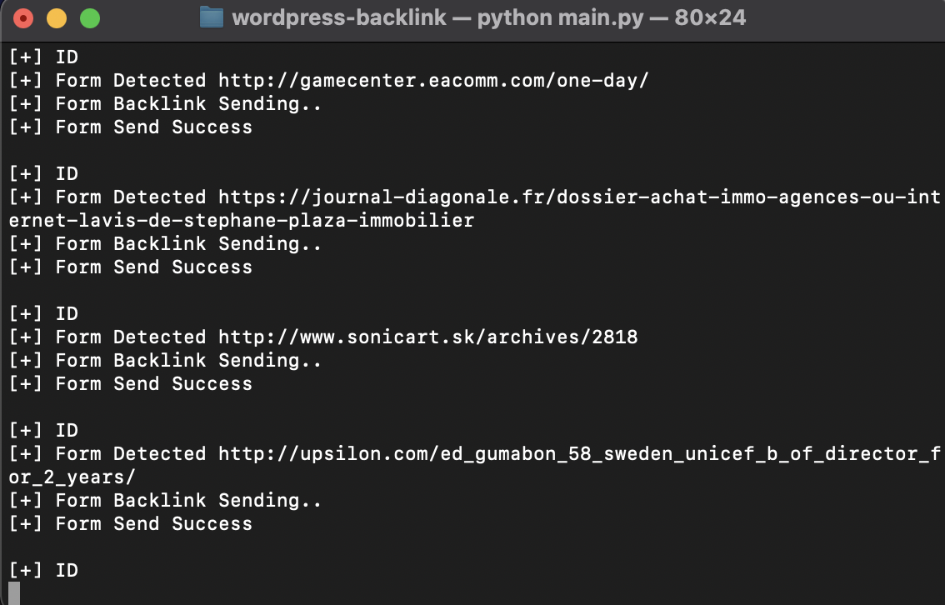Click Form Backlink Sending below the sonicart URL
Image resolution: width=945 pixels, height=605 pixels.
click(165, 360)
